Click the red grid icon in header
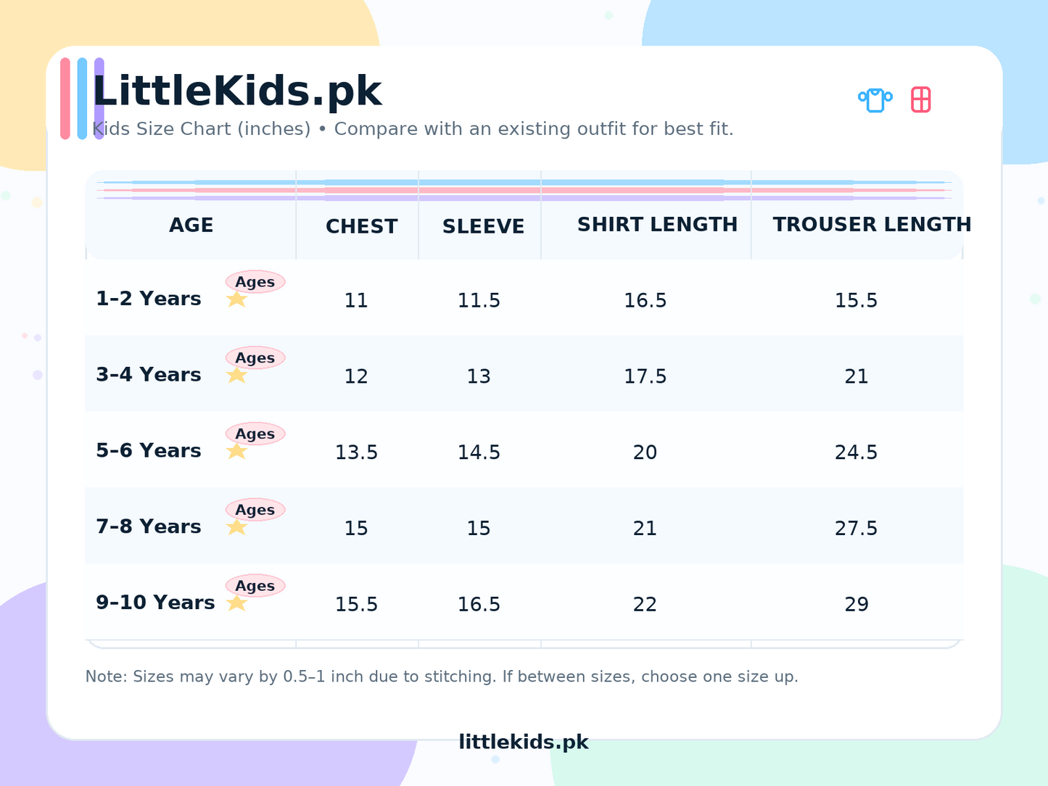This screenshot has height=786, width=1048. point(920,99)
